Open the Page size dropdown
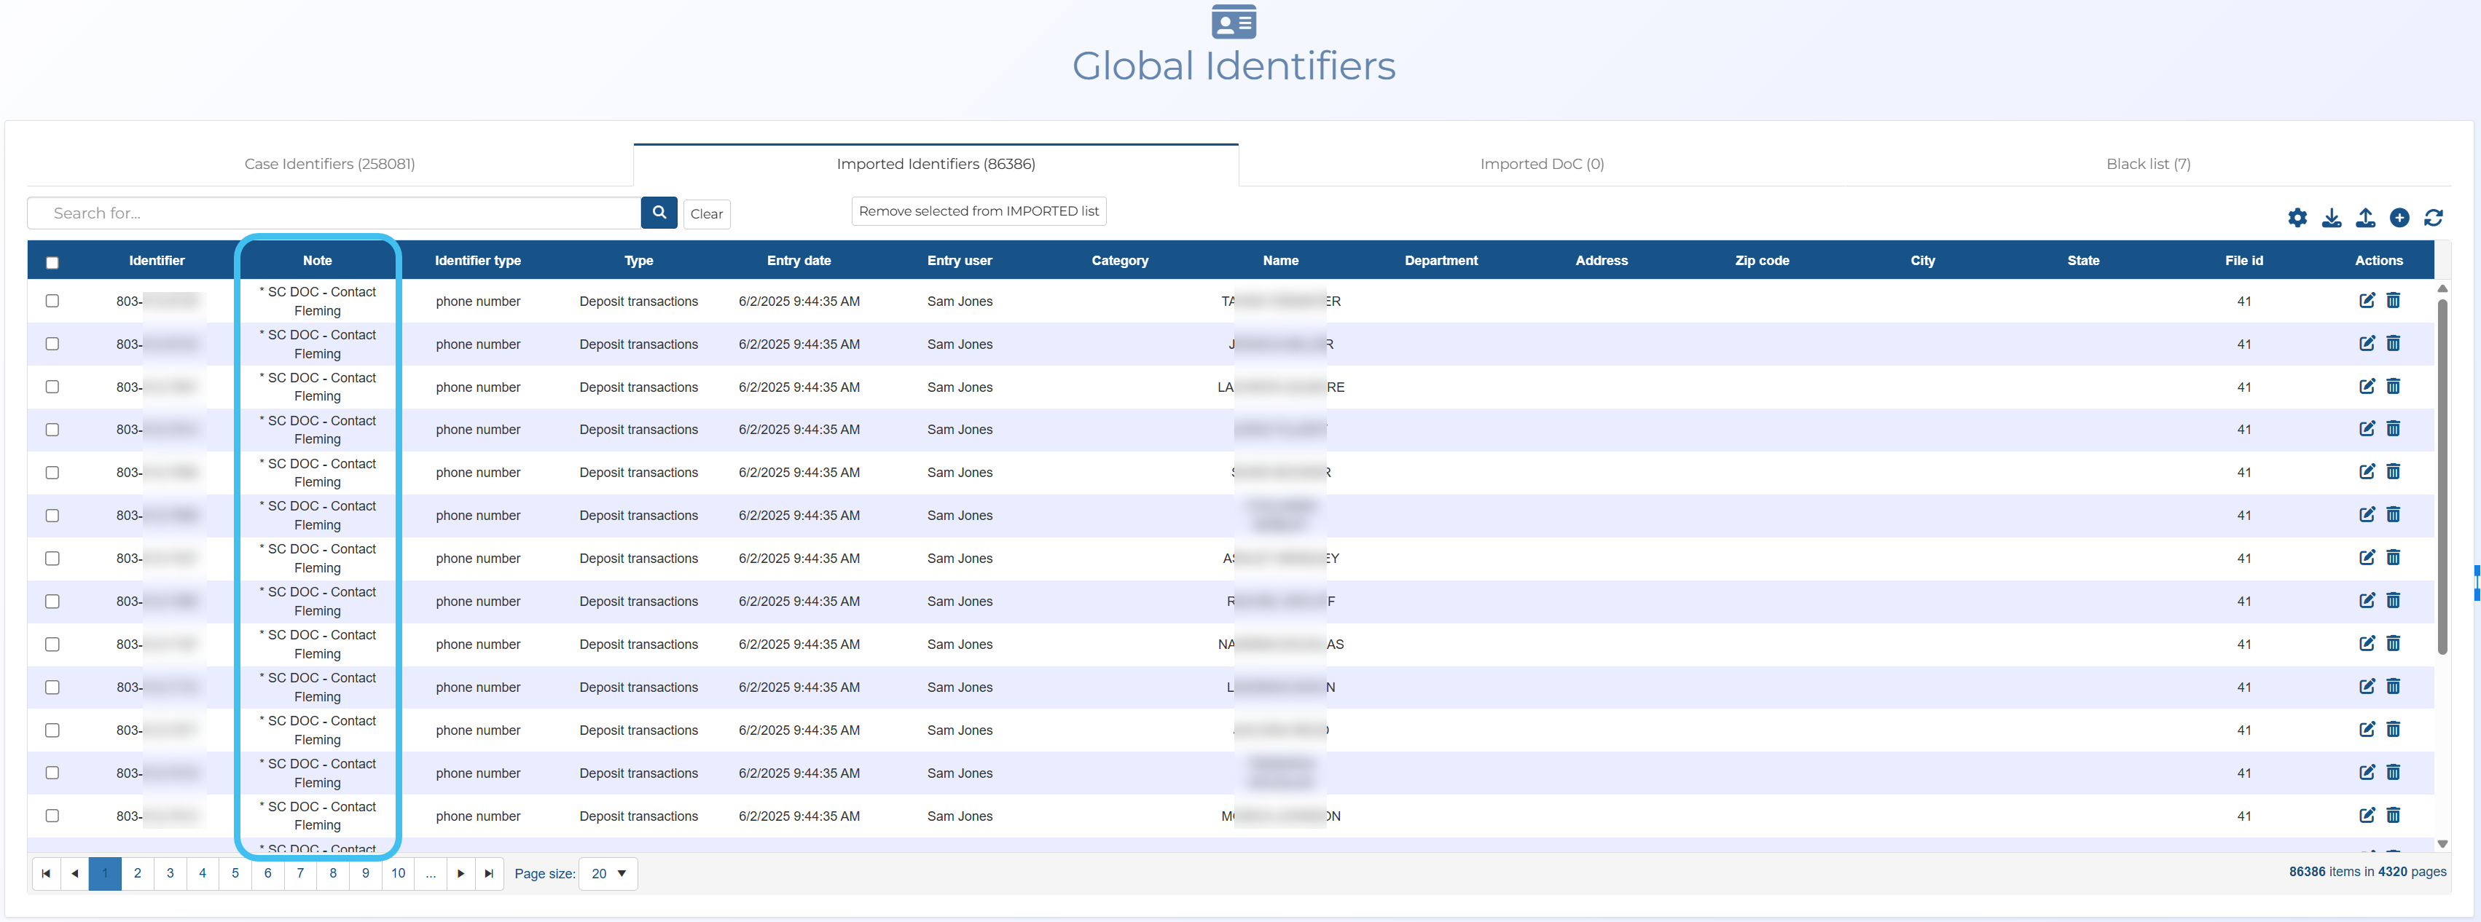 tap(608, 873)
